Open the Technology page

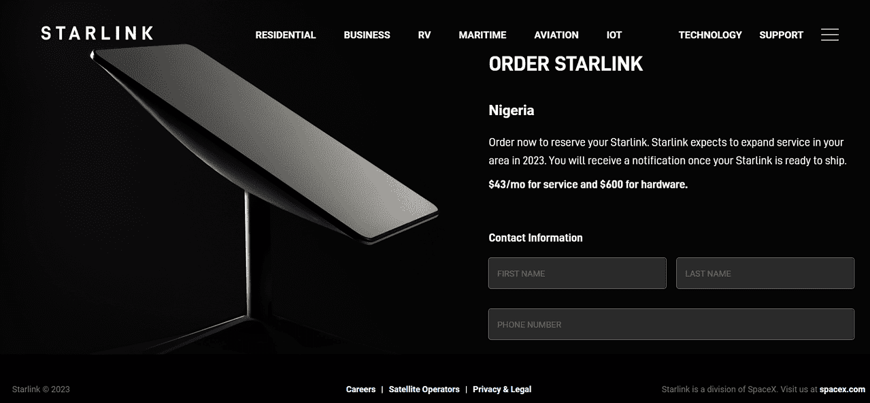709,35
